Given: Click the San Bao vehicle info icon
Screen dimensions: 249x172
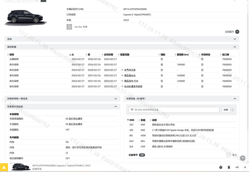Looking at the screenshot, I should coord(69,27).
